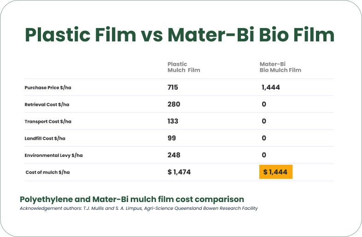Click the plastic total cost $ 1,474
The image size is (362, 237).
[x=179, y=172]
